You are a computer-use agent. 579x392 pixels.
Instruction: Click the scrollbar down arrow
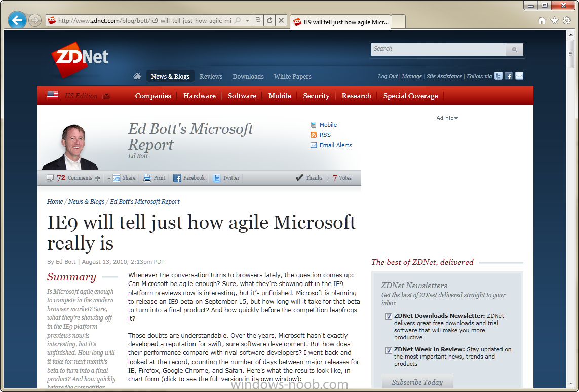(x=570, y=384)
